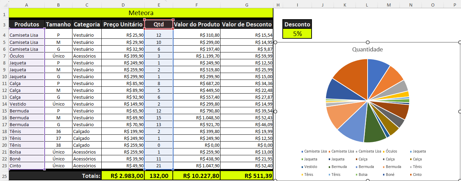Screen dimensions: 461x181
Task: Select column H header
Action: [278, 4]
